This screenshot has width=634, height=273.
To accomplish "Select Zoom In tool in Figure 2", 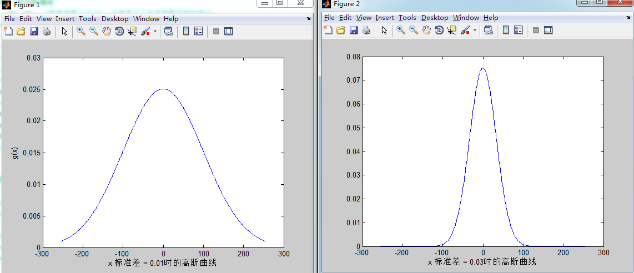I will pyautogui.click(x=401, y=31).
